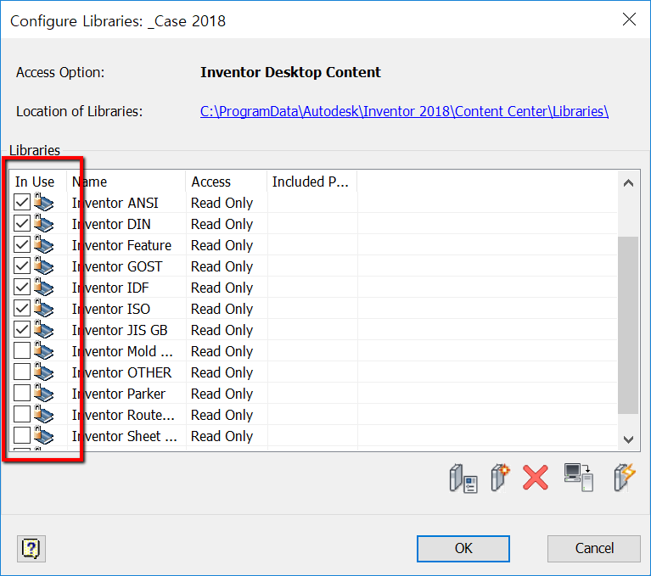The height and width of the screenshot is (576, 651).
Task: Uncheck In Use for Inventor IDF
Action: [x=22, y=287]
